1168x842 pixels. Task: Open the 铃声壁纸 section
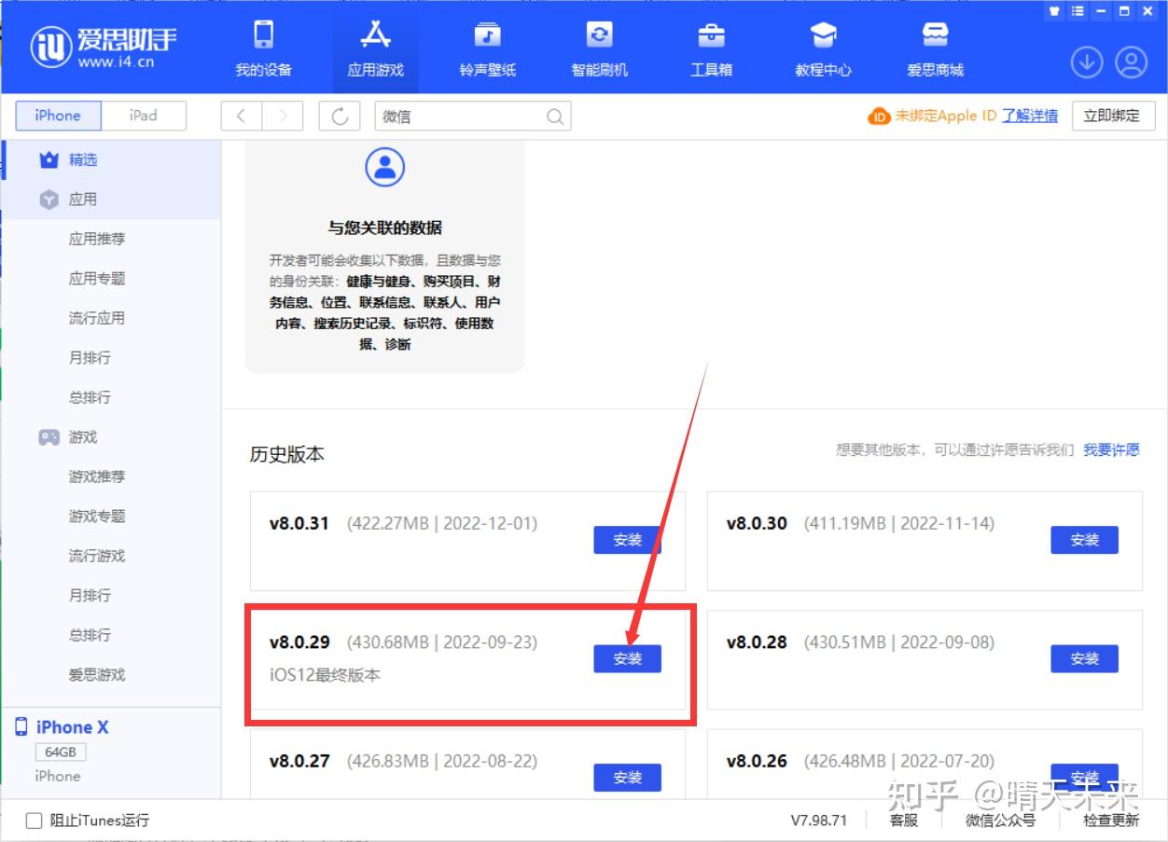point(487,48)
